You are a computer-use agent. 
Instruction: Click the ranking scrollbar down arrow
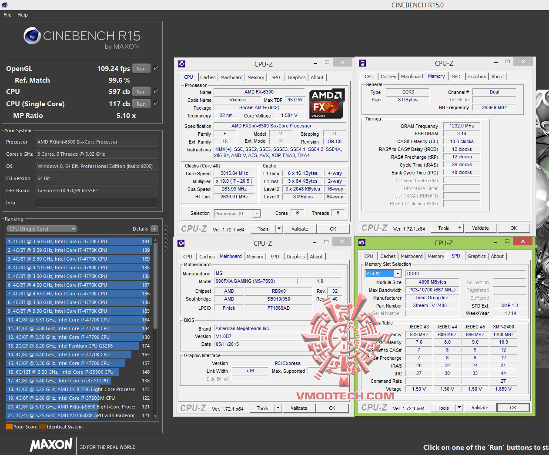[x=155, y=416]
